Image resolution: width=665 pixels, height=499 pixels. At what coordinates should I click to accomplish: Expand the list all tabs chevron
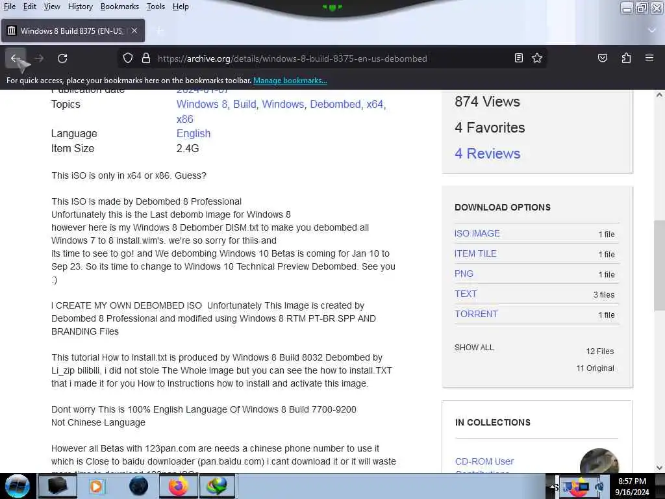click(x=652, y=30)
